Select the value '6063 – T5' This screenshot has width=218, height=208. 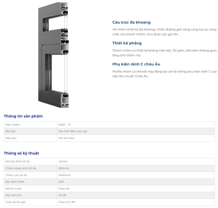pyautogui.click(x=64, y=125)
